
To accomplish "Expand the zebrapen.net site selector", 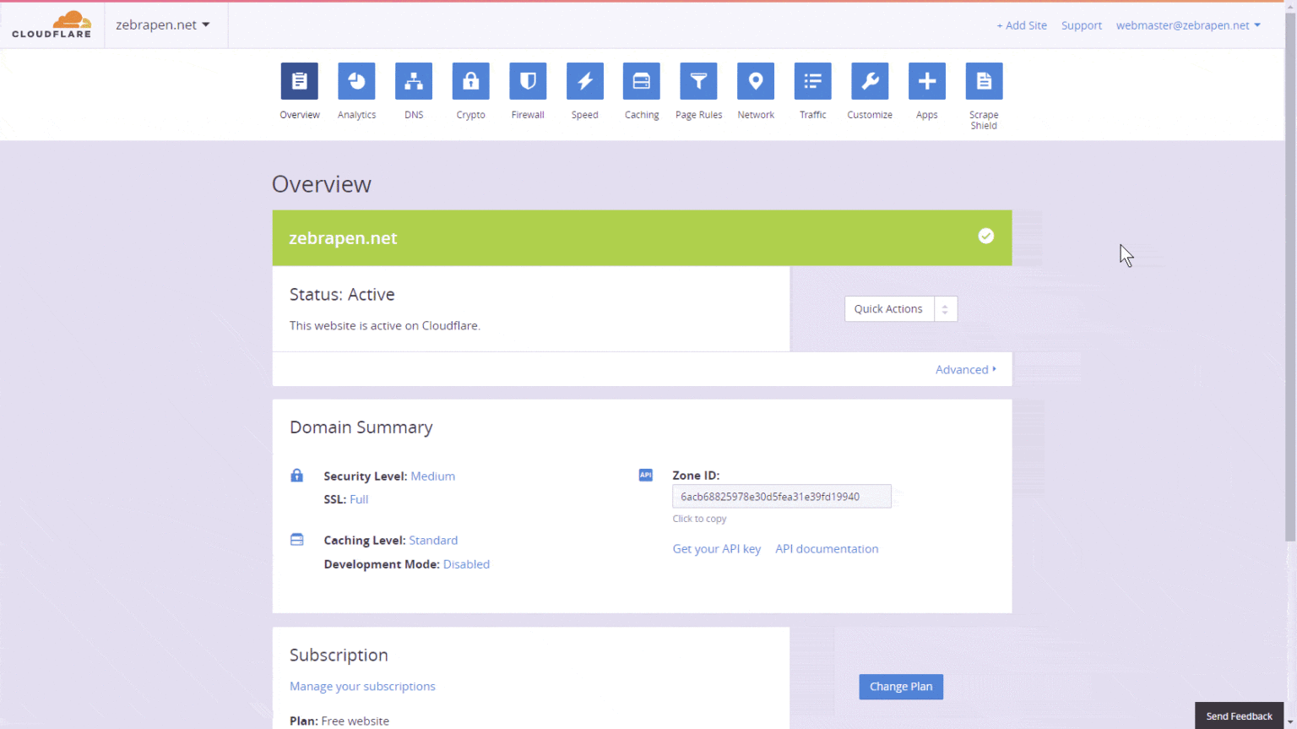I will [163, 24].
